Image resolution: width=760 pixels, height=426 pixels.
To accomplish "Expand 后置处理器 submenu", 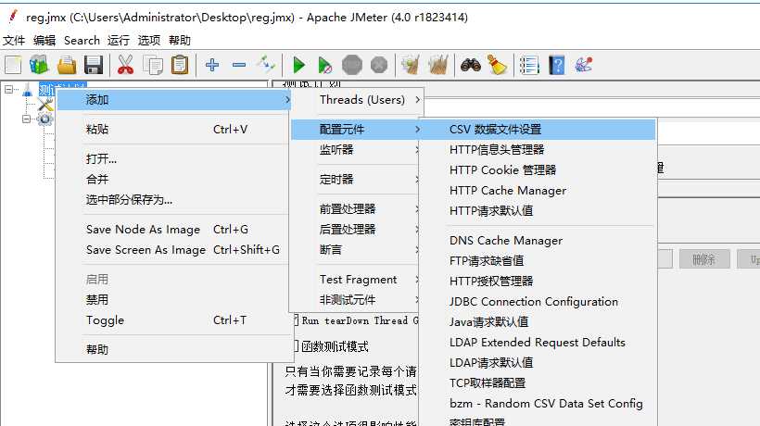I will (x=356, y=230).
